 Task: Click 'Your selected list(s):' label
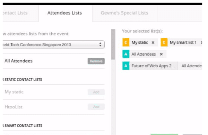pos(142,31)
